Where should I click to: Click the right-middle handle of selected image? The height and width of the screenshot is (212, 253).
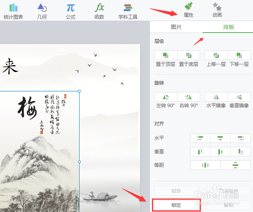pyautogui.click(x=80, y=162)
